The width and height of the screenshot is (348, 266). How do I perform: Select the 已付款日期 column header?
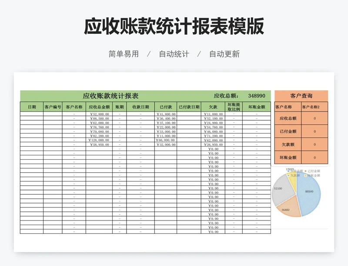pos(189,107)
